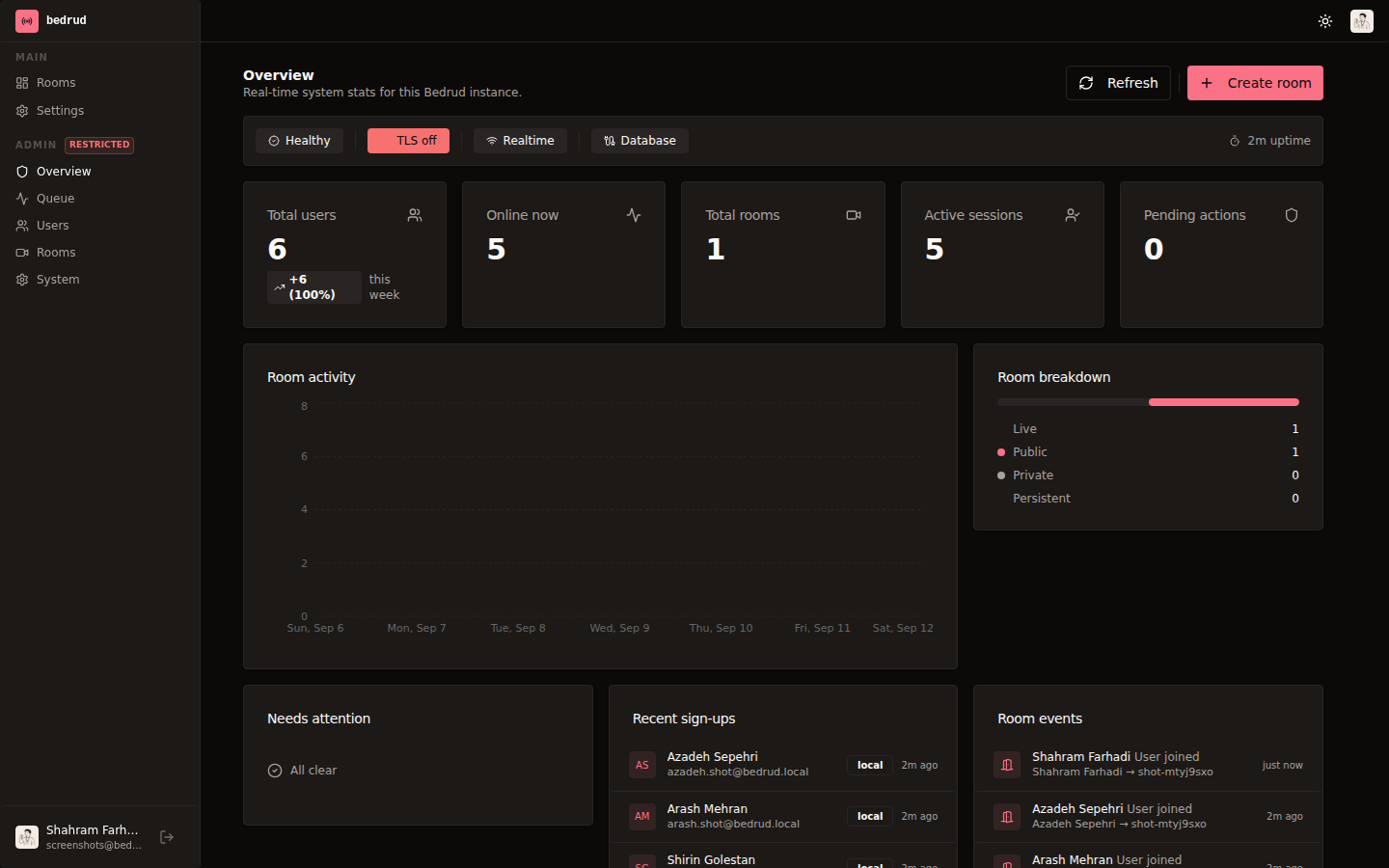Click the Private room type legend dot
The height and width of the screenshot is (868, 1389).
(x=1001, y=475)
